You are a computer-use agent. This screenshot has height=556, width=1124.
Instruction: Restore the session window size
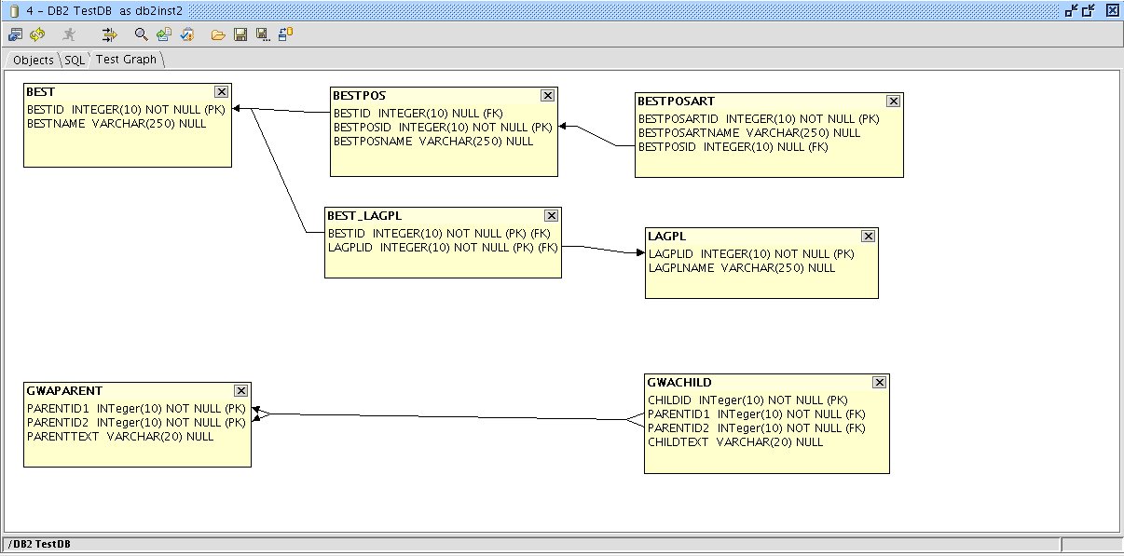(1089, 10)
